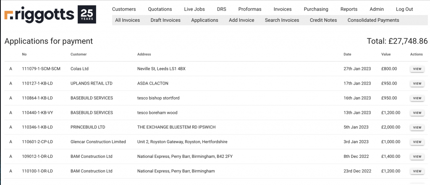Open the Quotations menu
This screenshot has width=430, height=185.
[160, 9]
